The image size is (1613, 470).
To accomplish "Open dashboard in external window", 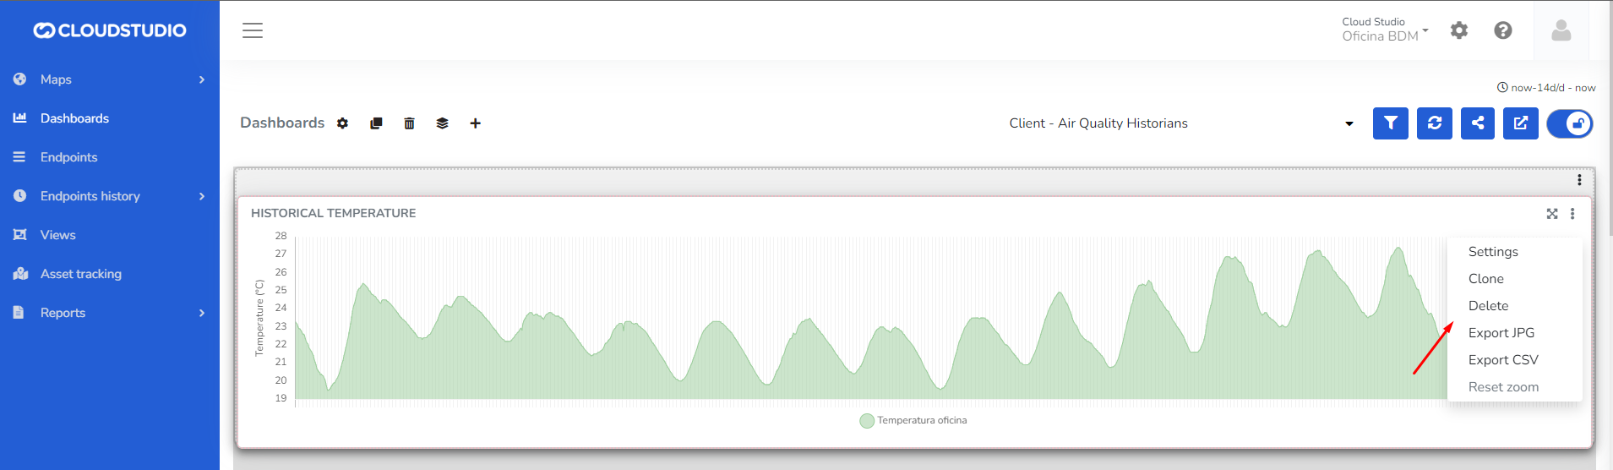I will tap(1520, 123).
